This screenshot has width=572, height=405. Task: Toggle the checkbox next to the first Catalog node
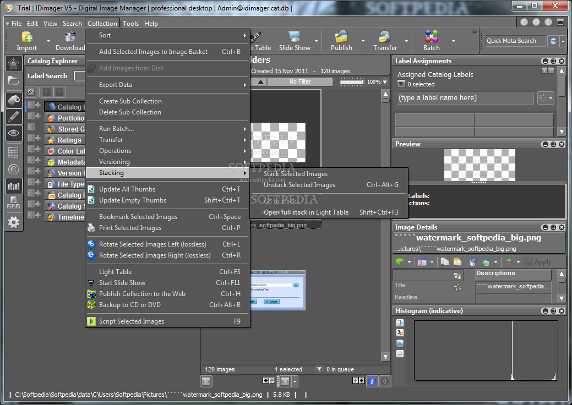(x=31, y=105)
